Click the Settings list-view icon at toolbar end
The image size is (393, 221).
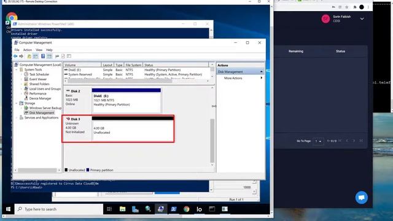pyautogui.click(x=69, y=56)
